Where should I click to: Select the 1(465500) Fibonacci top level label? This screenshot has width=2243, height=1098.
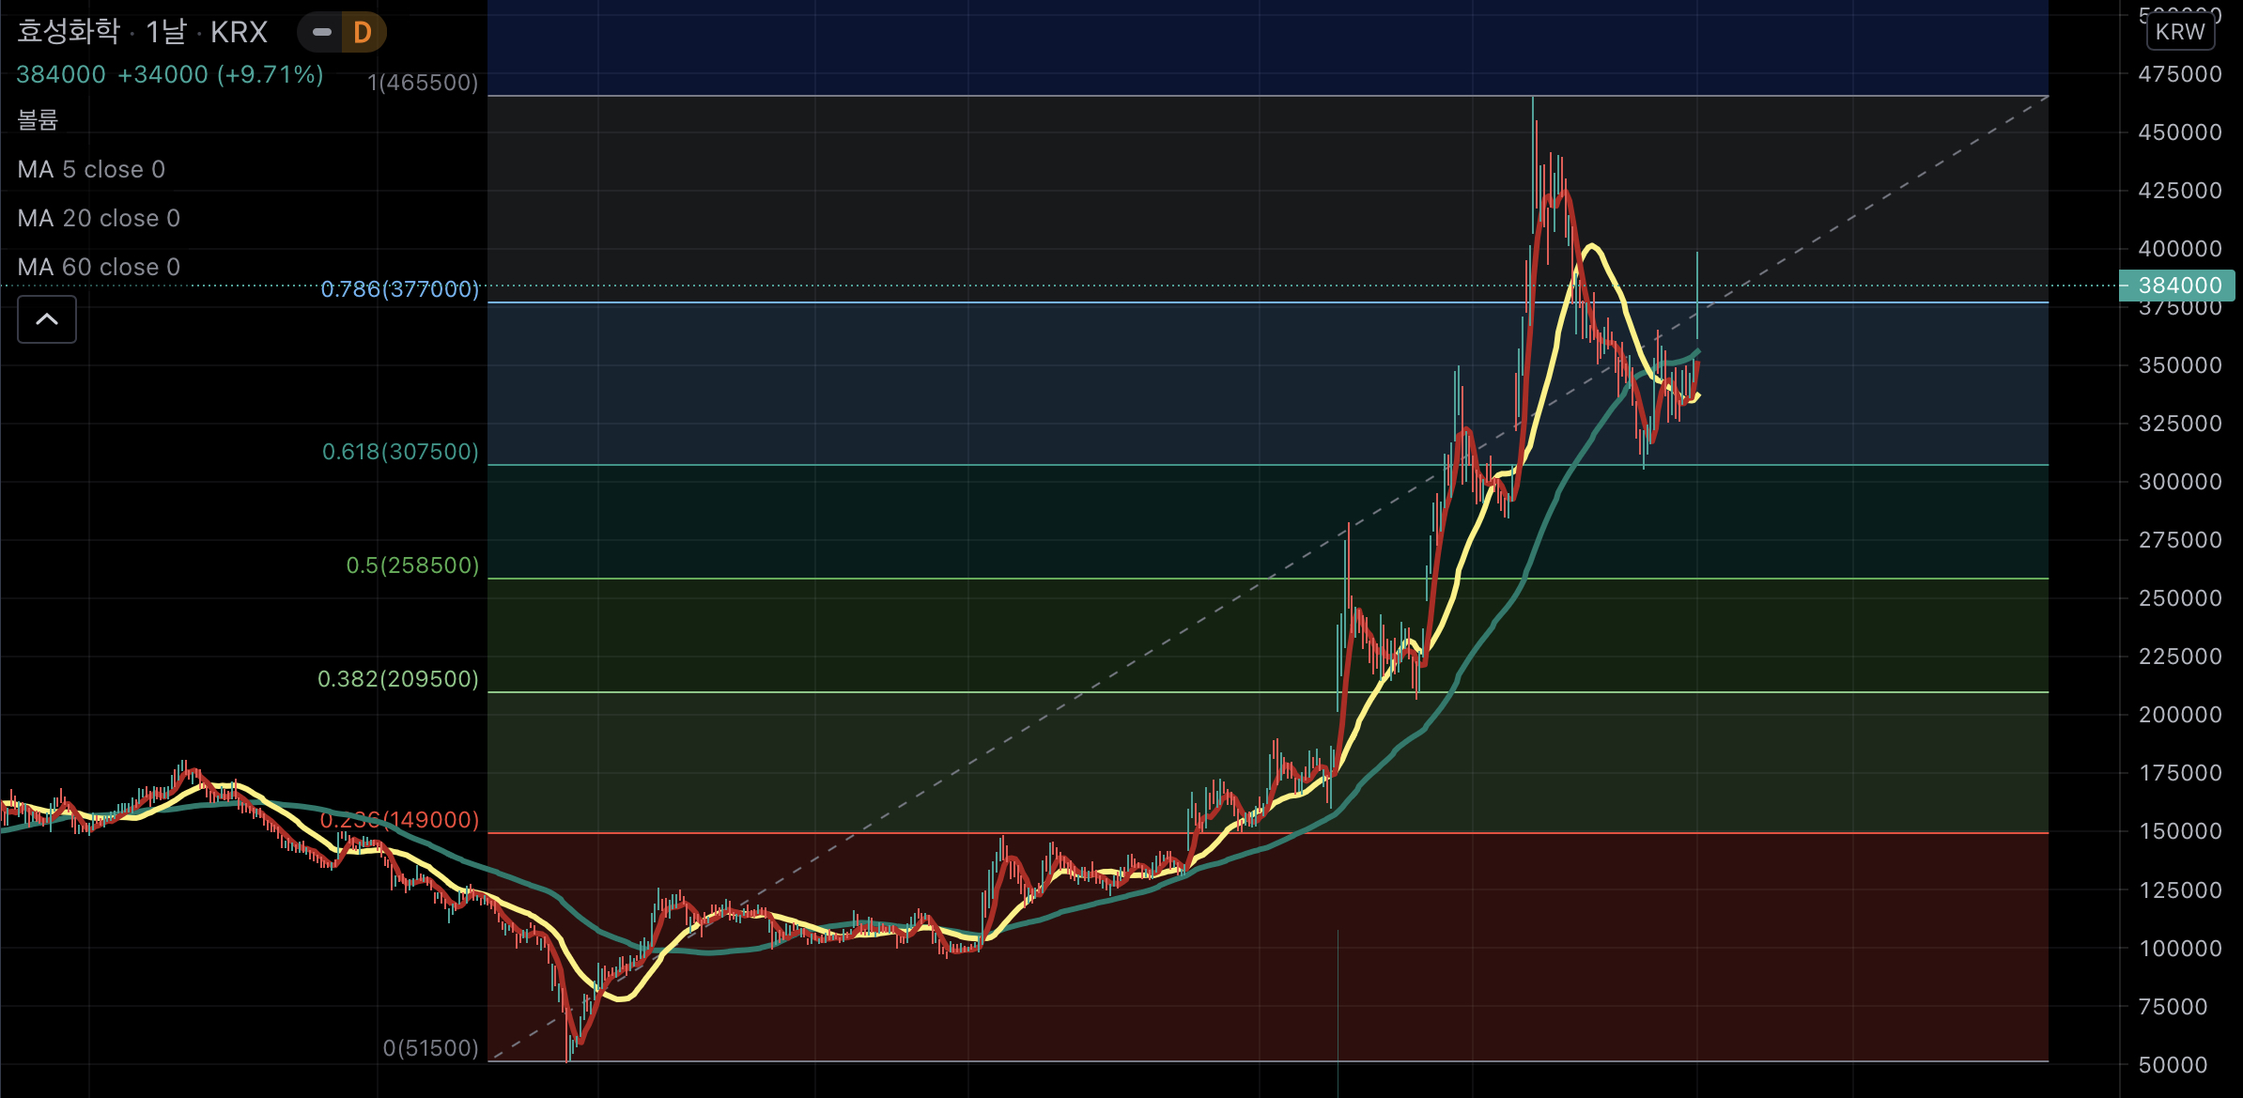[423, 83]
